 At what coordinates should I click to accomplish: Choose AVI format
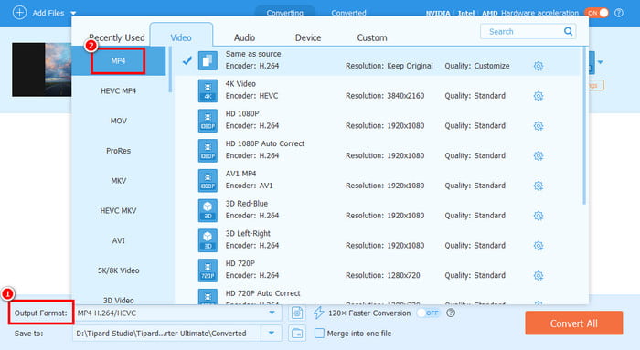(118, 240)
